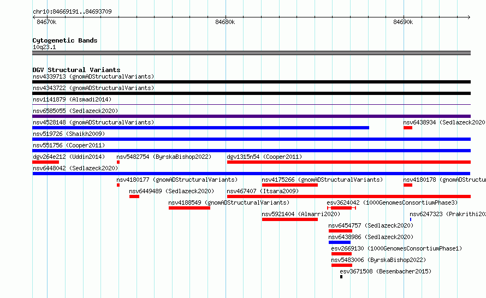The height and width of the screenshot is (298, 486).
Task: Select the blue bar under nsv6448042
Action: pos(251,174)
